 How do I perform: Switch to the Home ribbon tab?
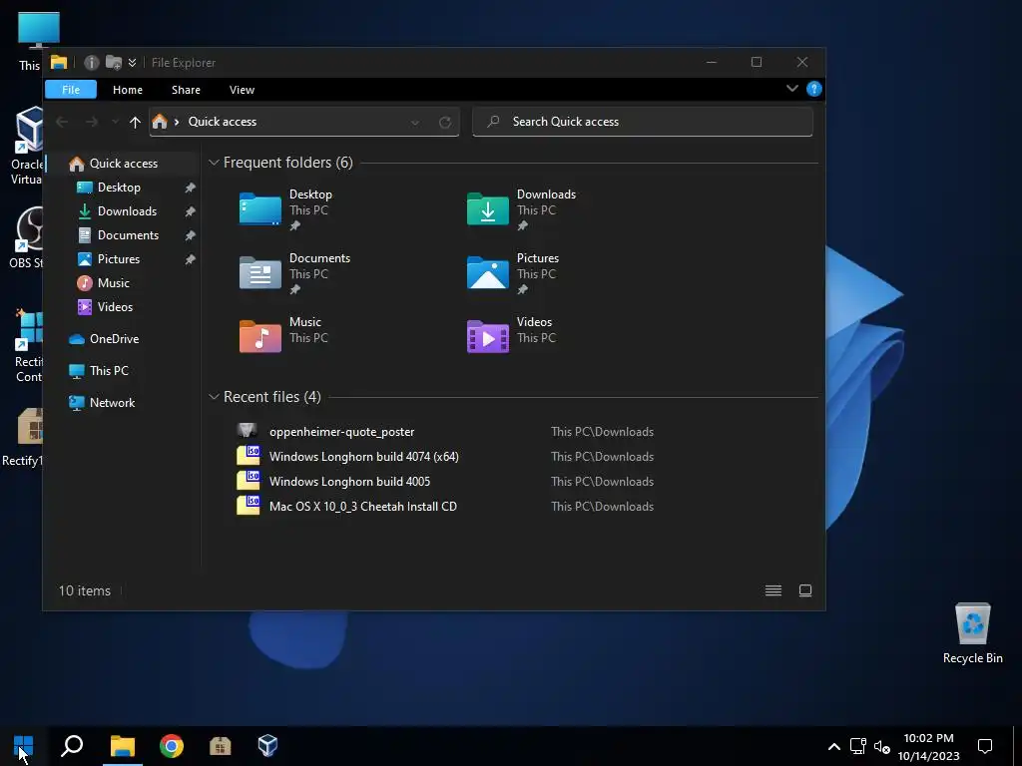tap(127, 90)
